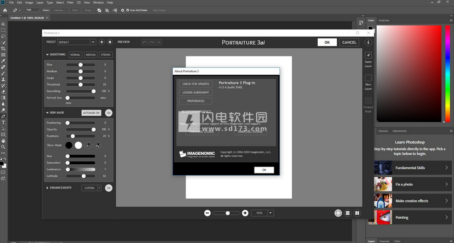This screenshot has height=243, width=454.
Task: Toggle Skin Mask On switch
Action: pyautogui.click(x=109, y=113)
